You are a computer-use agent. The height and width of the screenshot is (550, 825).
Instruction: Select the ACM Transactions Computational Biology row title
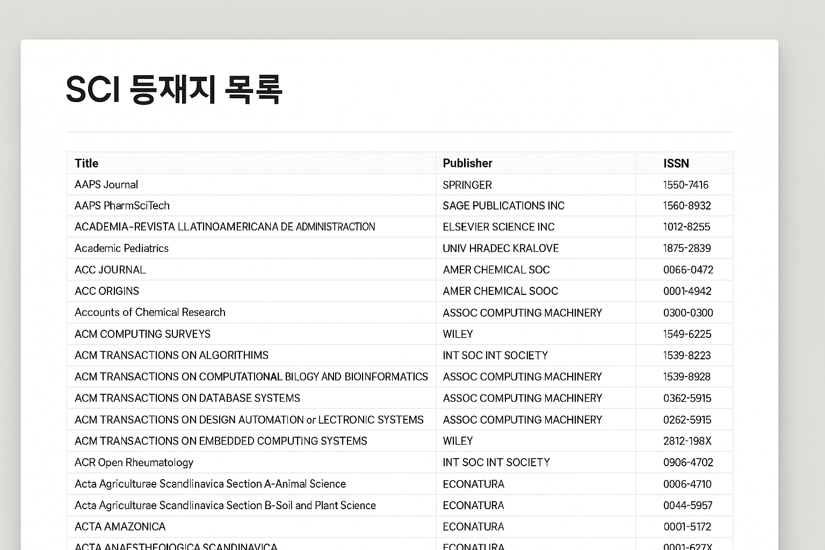tap(251, 377)
